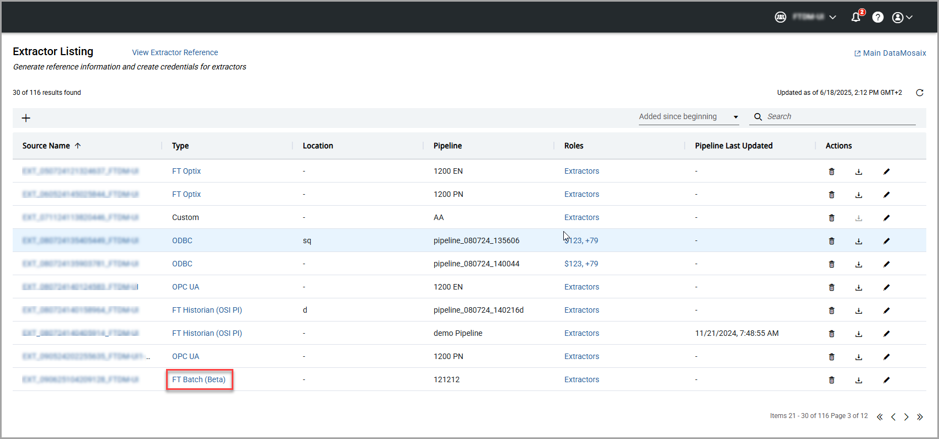Click the plus icon to add extractor

26,118
